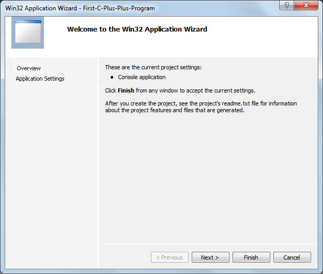The height and width of the screenshot is (274, 323).
Task: Close the wizard with the X button
Action: (306, 5)
